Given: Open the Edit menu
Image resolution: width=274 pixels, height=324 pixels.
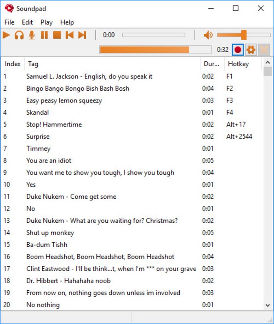Looking at the screenshot, I should [x=27, y=22].
